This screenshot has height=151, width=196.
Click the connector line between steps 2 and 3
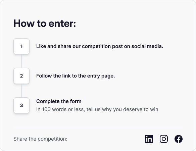(x=21, y=91)
